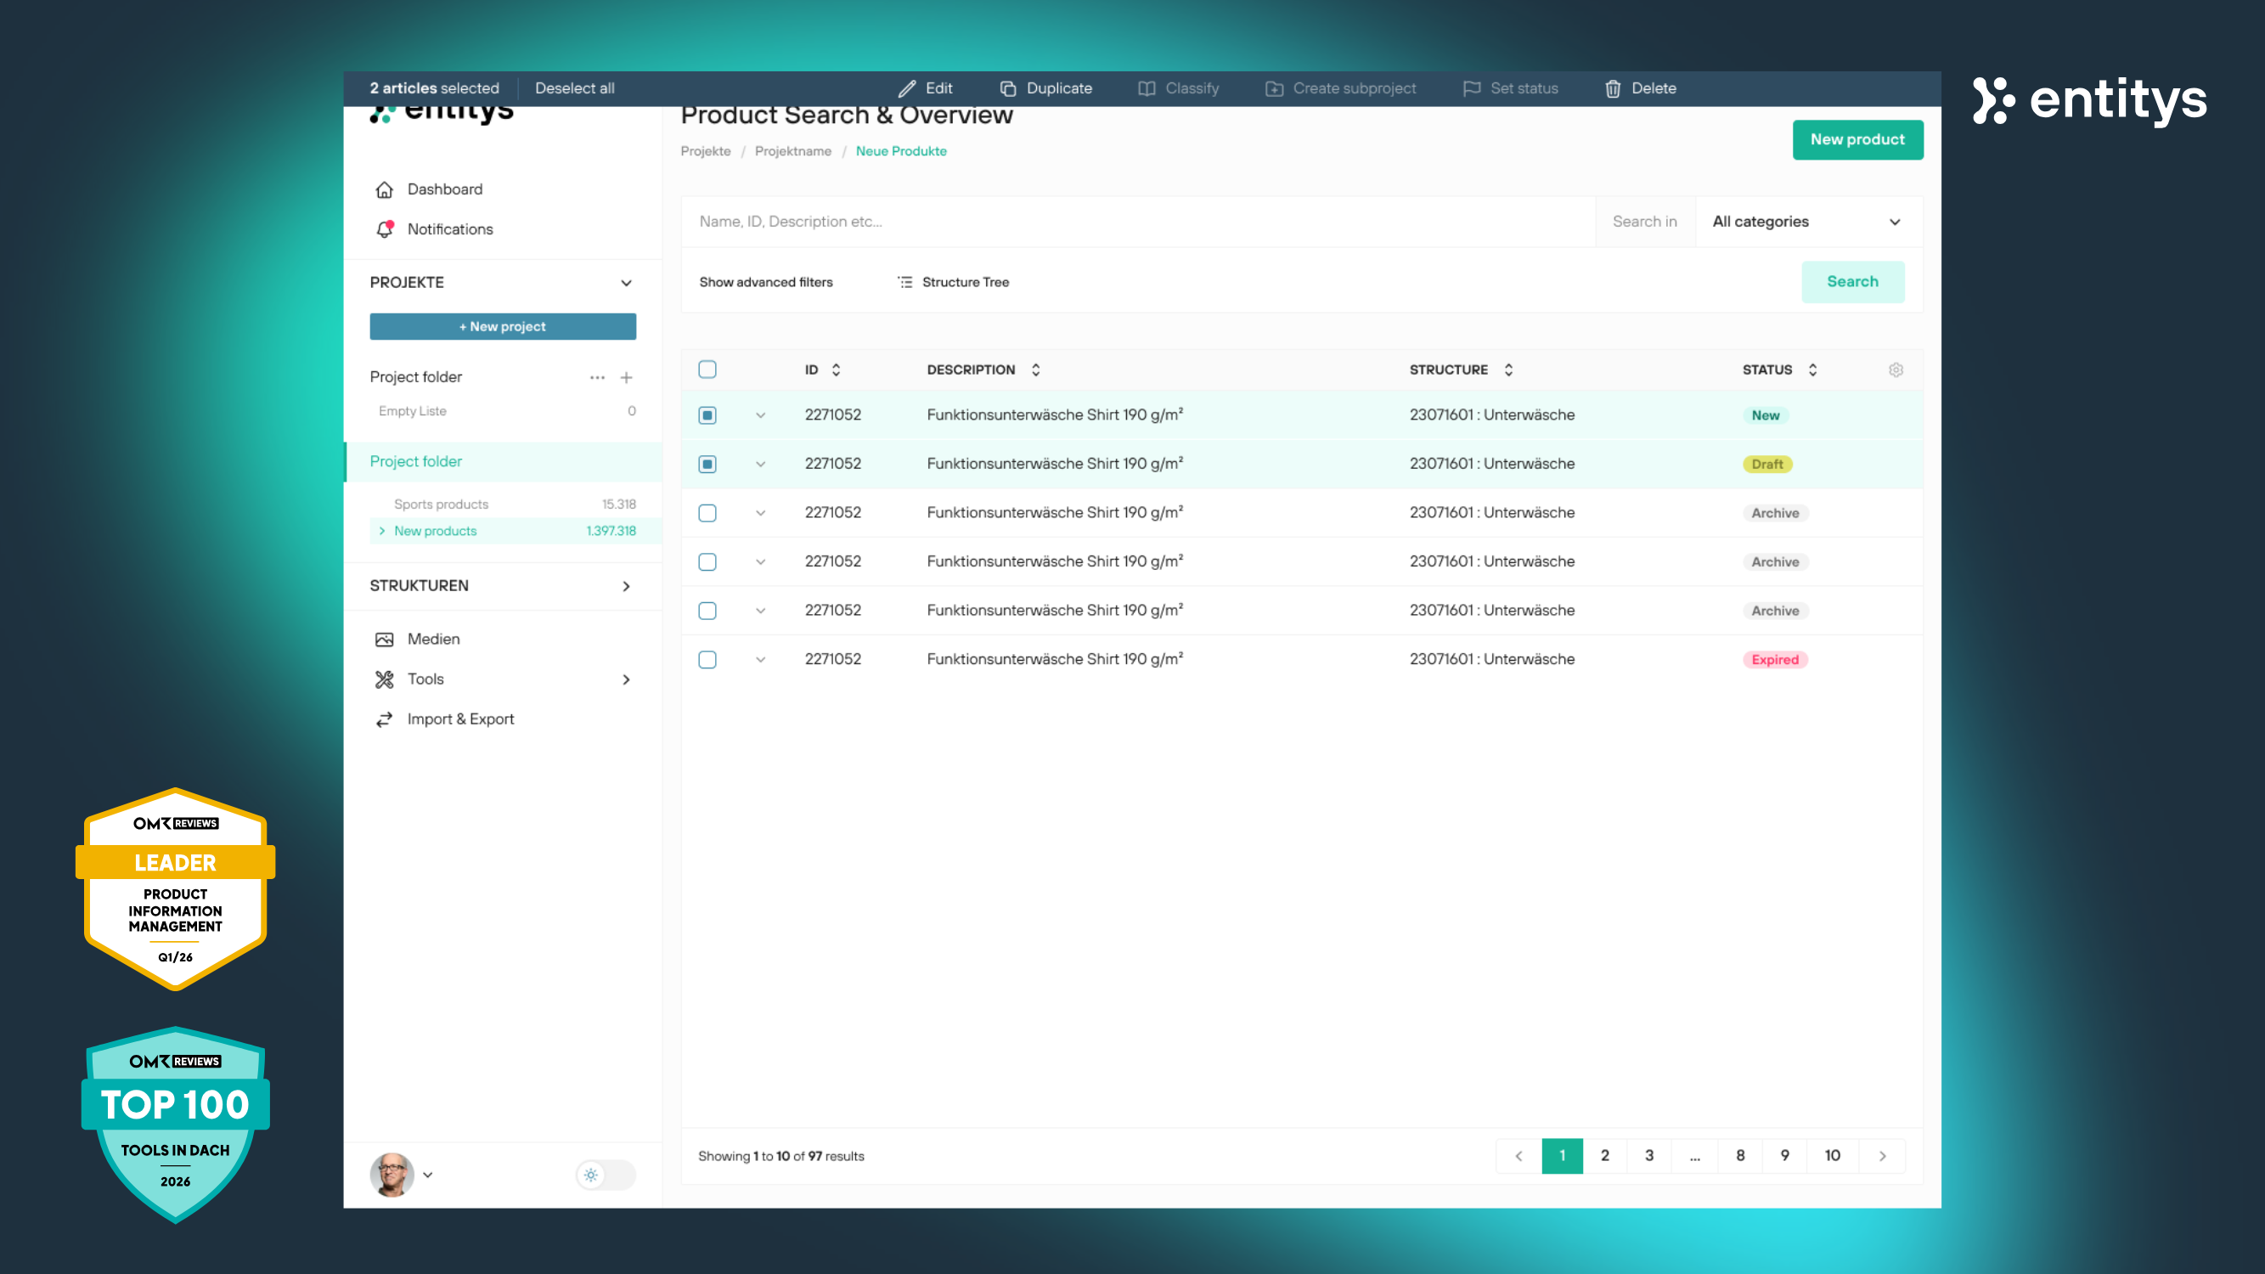Click the Delete trash icon
This screenshot has height=1274, width=2265.
[1613, 89]
